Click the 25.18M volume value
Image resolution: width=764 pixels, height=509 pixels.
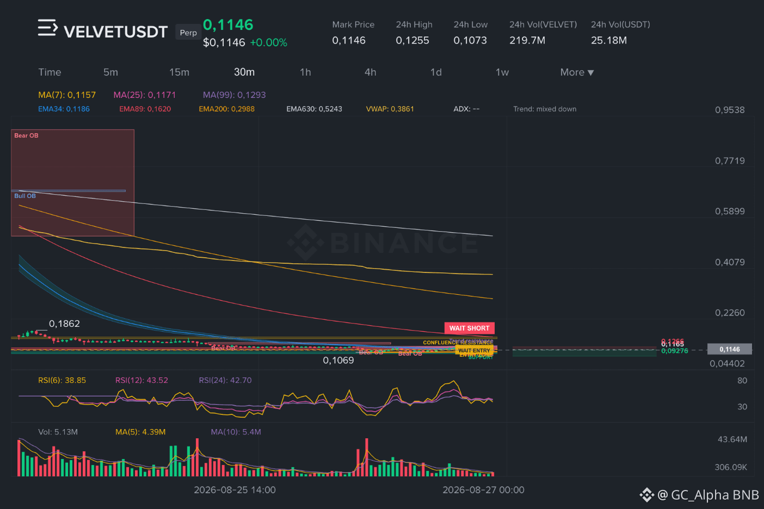pyautogui.click(x=609, y=40)
